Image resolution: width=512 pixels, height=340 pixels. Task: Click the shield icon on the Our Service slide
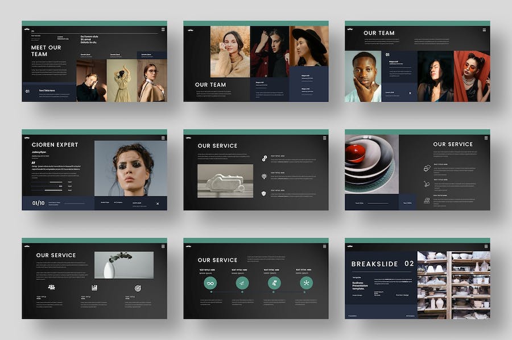click(x=264, y=194)
